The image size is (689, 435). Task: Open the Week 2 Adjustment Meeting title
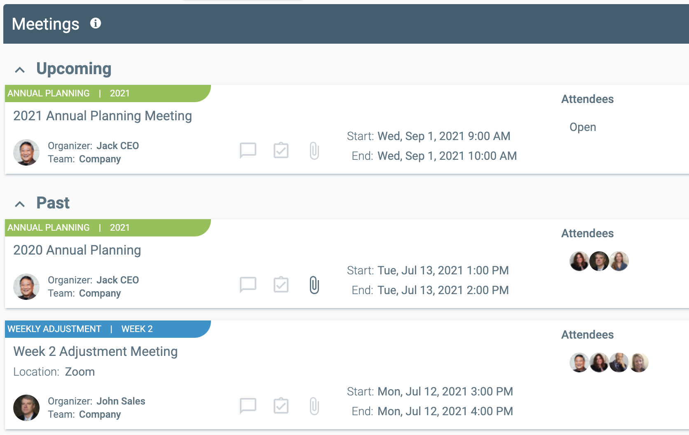click(96, 351)
